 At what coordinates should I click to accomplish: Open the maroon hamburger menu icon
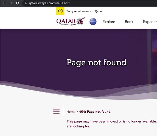click(x=57, y=111)
